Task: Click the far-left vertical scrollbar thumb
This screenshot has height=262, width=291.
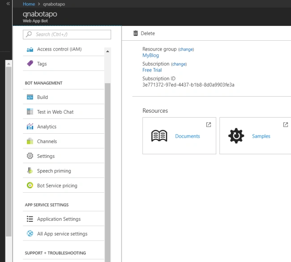Action: [9, 152]
